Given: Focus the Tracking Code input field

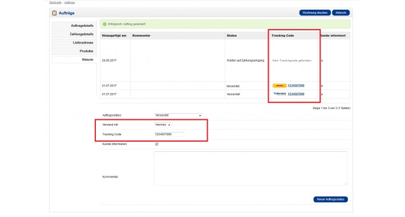Looking at the screenshot, I should [x=169, y=135].
